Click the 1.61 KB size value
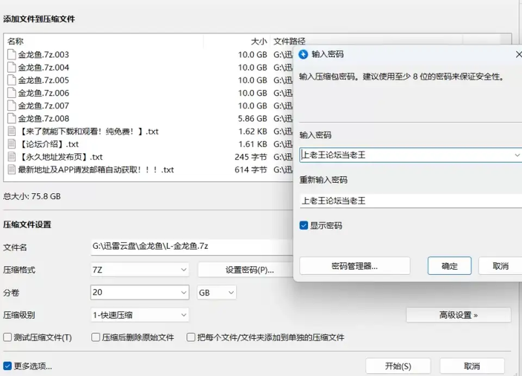 [x=253, y=144]
